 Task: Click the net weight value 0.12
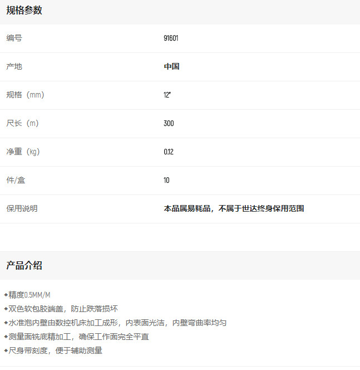click(169, 152)
